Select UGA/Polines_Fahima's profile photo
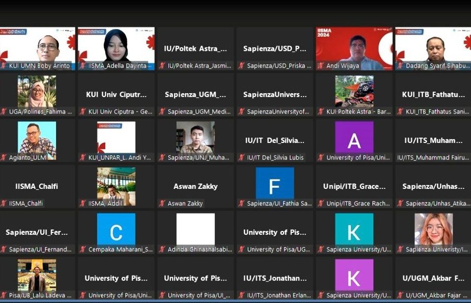This screenshot has width=471, height=303. [x=37, y=92]
